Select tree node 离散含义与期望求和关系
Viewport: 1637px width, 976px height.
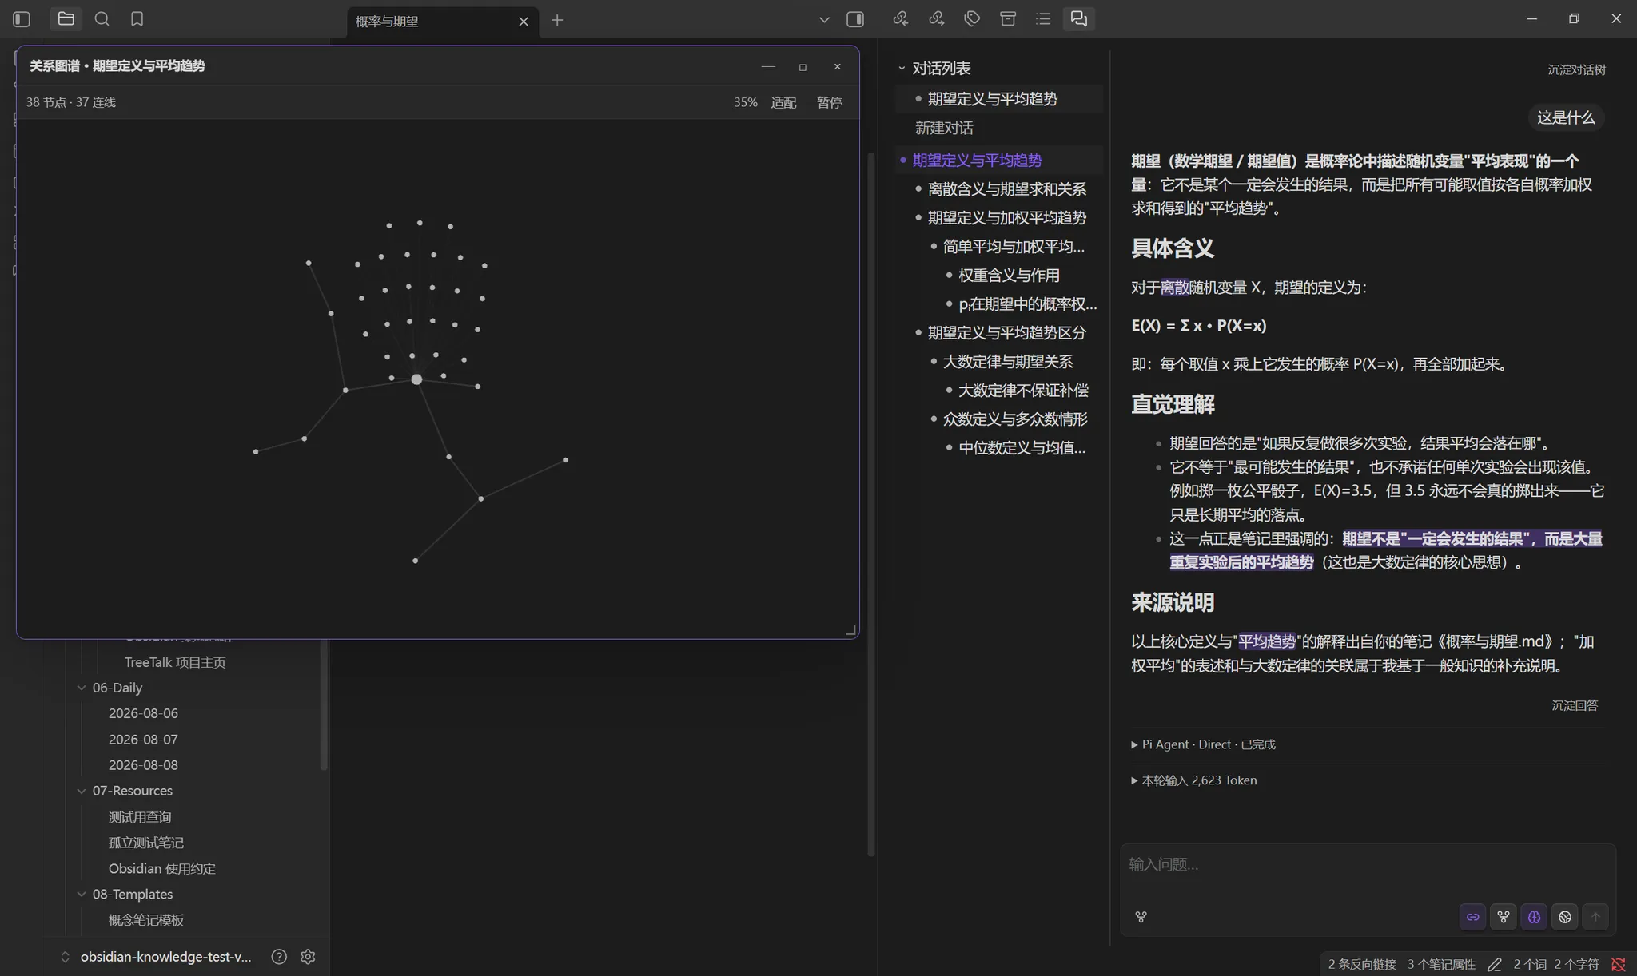tap(1006, 189)
